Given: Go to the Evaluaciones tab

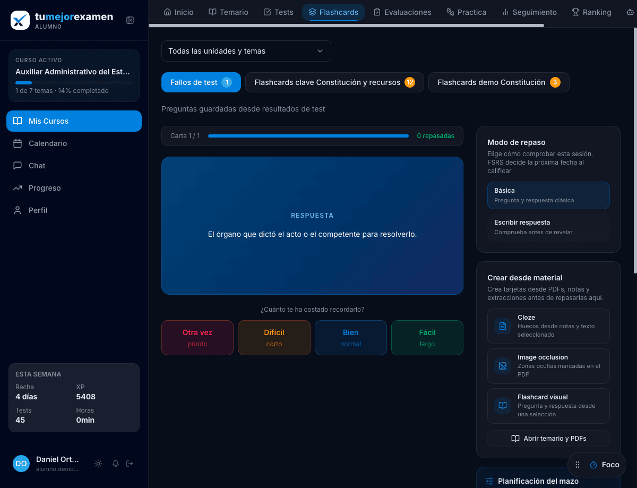Looking at the screenshot, I should pyautogui.click(x=402, y=12).
